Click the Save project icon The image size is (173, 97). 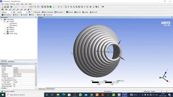[5, 7]
